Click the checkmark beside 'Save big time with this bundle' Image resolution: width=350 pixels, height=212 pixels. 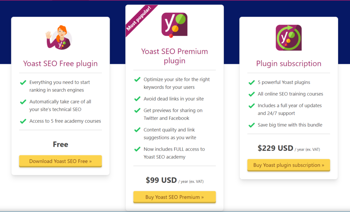pyautogui.click(x=252, y=125)
